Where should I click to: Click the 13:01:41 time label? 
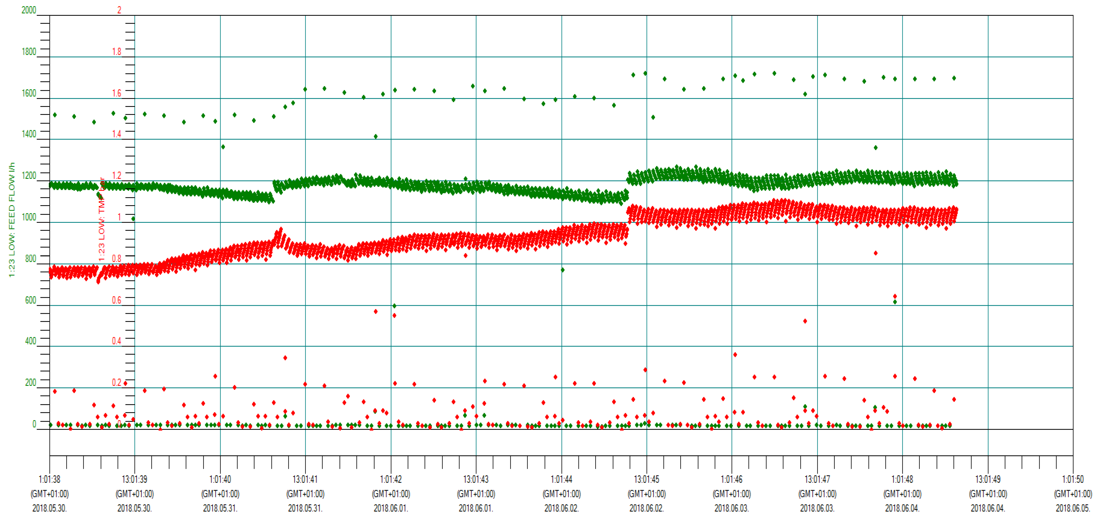pos(305,479)
